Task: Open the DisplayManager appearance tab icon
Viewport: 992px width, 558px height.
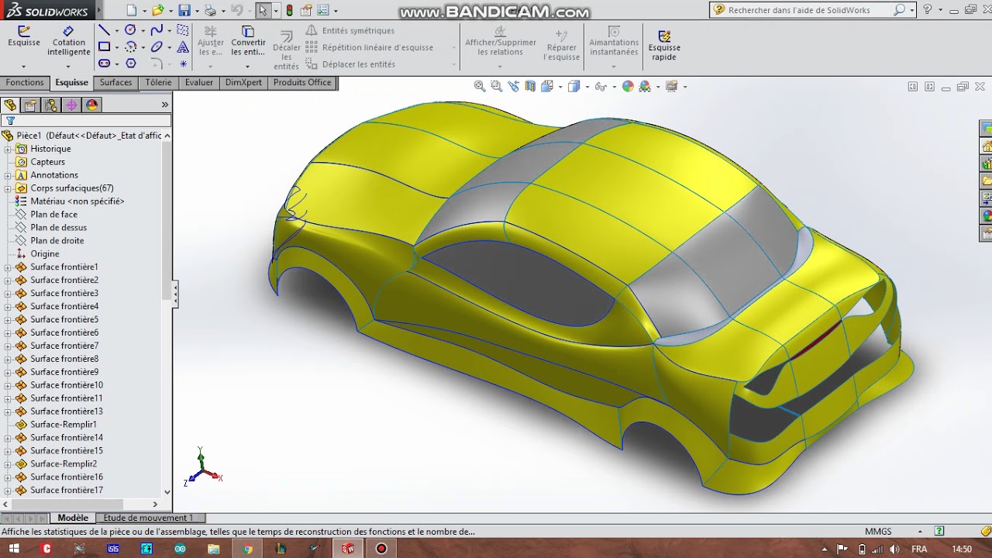Action: [91, 105]
